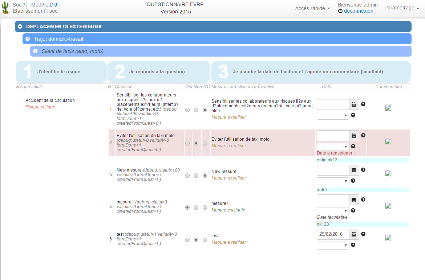Click the help icon next to question 2's date
Screen dimensions: 425x280
tap(363, 135)
